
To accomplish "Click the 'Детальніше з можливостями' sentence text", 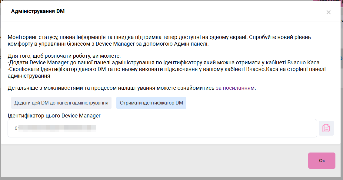I will [x=111, y=88].
